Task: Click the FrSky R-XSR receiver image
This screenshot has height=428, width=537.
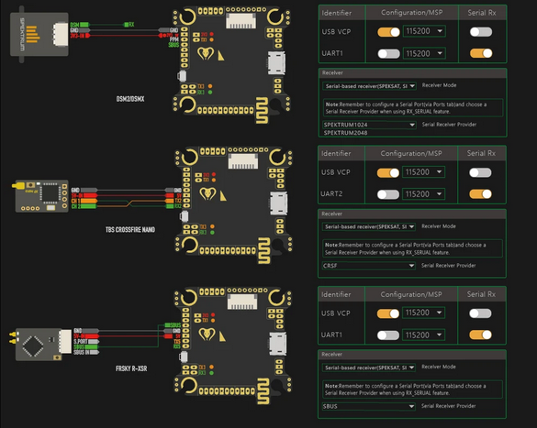Action: (x=41, y=344)
